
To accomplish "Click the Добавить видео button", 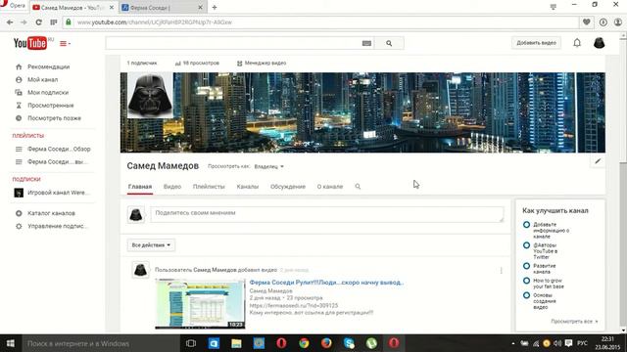I will click(536, 43).
